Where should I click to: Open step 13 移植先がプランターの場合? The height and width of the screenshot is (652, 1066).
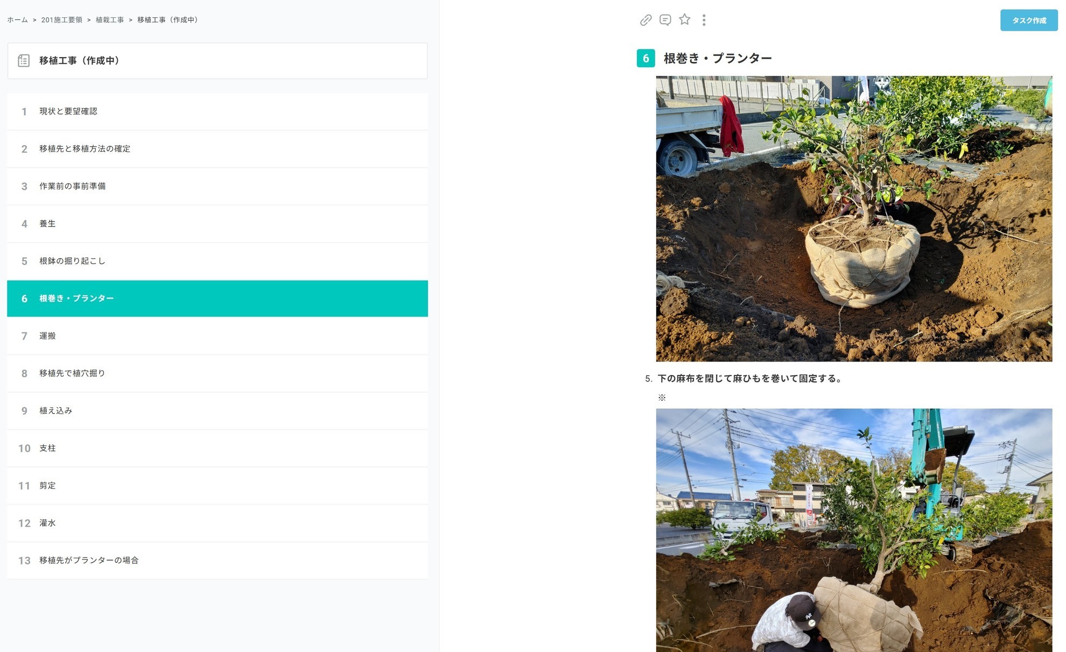(218, 560)
